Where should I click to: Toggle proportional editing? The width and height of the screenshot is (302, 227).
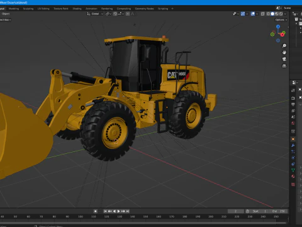coord(128,14)
